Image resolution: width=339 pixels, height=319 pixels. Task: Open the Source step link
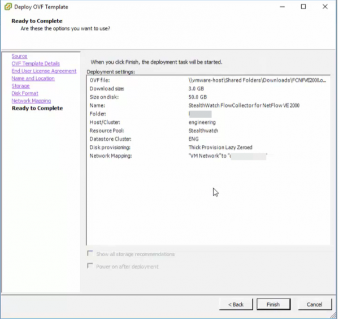coord(19,57)
